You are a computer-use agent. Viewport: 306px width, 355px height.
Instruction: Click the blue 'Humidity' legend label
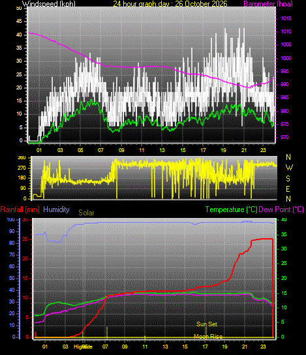56,209
